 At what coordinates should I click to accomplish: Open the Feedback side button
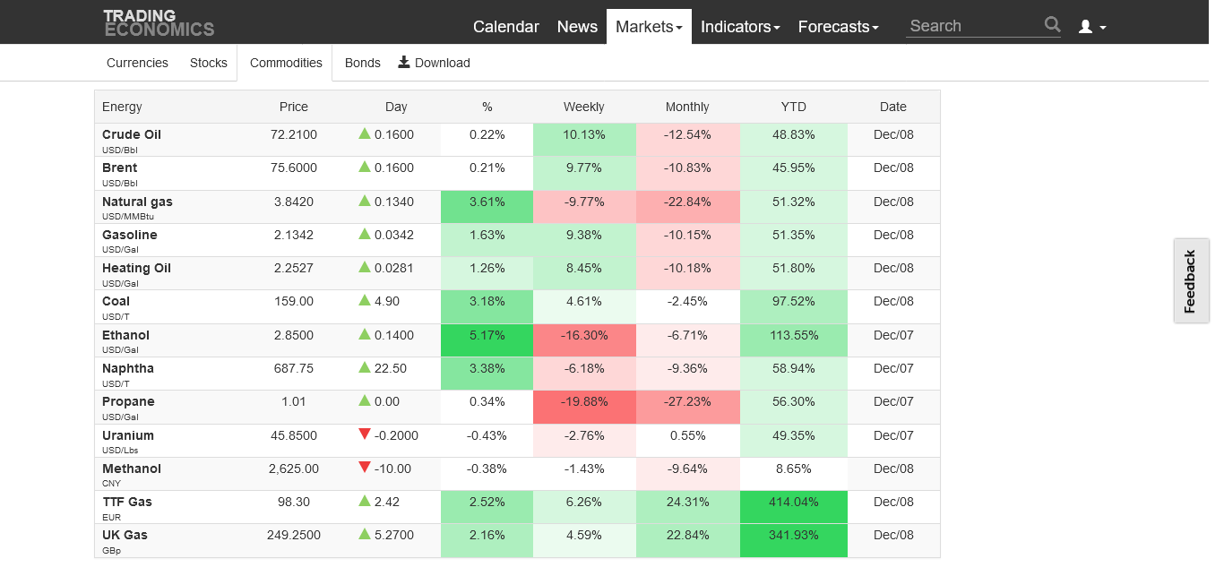coord(1191,281)
